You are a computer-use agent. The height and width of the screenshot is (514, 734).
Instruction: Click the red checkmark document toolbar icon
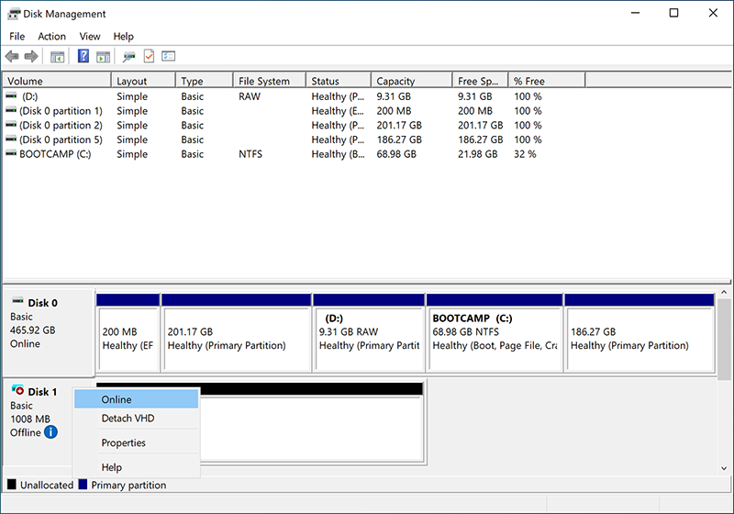coord(149,57)
